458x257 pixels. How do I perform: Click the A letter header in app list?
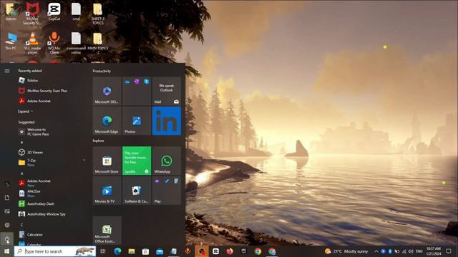(21, 173)
